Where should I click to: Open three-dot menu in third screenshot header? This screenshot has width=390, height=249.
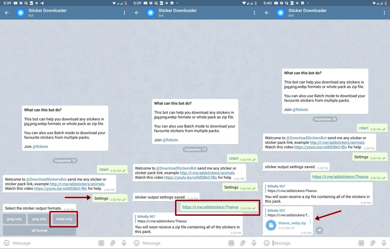point(384,13)
